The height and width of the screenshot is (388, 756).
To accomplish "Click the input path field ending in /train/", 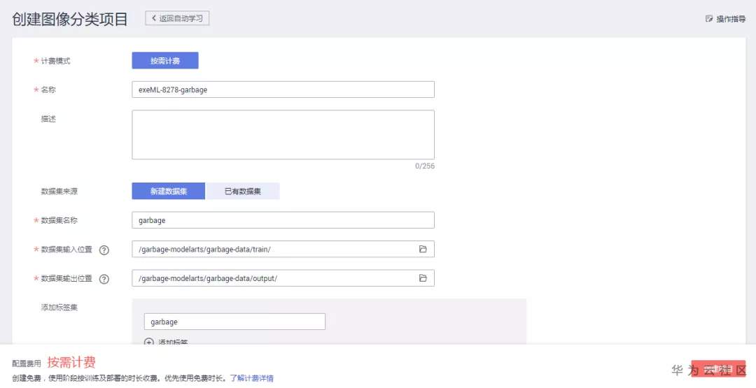I will point(273,249).
